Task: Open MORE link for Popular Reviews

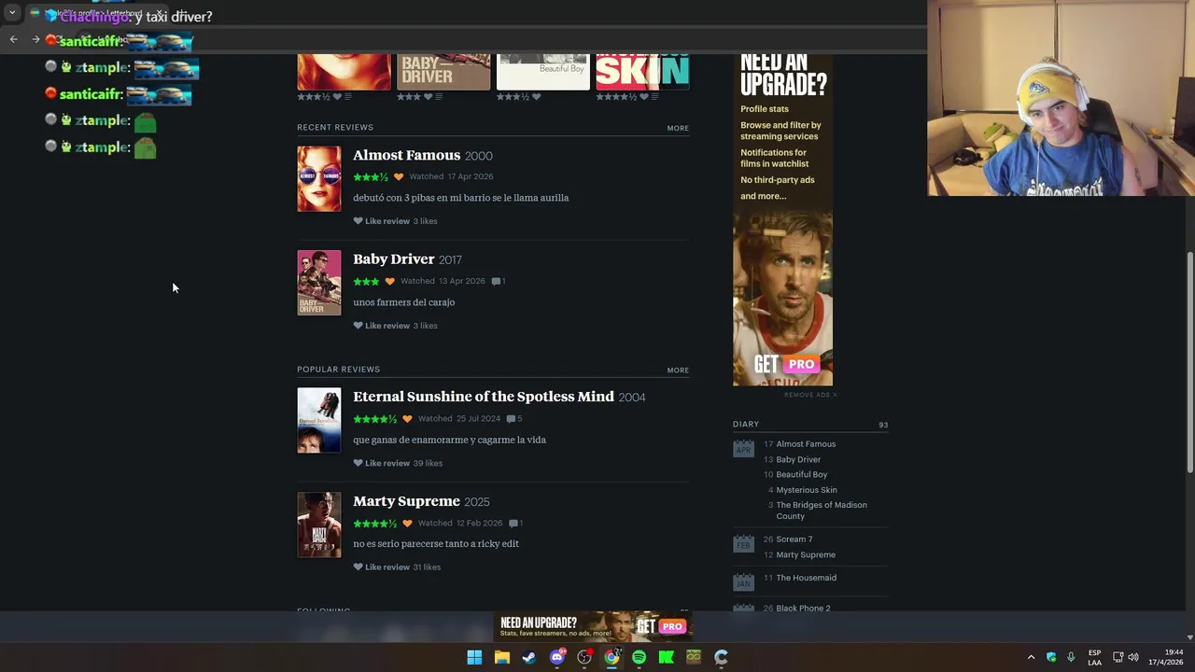Action: [678, 370]
